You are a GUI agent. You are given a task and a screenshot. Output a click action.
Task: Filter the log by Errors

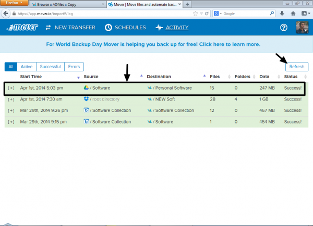click(x=74, y=67)
